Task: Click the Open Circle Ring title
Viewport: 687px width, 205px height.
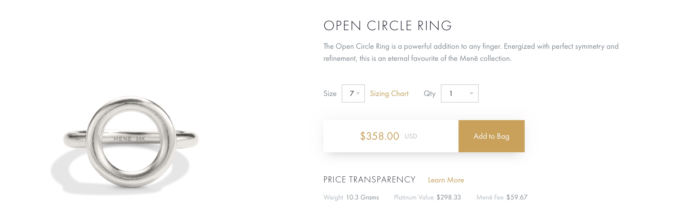Action: click(387, 26)
